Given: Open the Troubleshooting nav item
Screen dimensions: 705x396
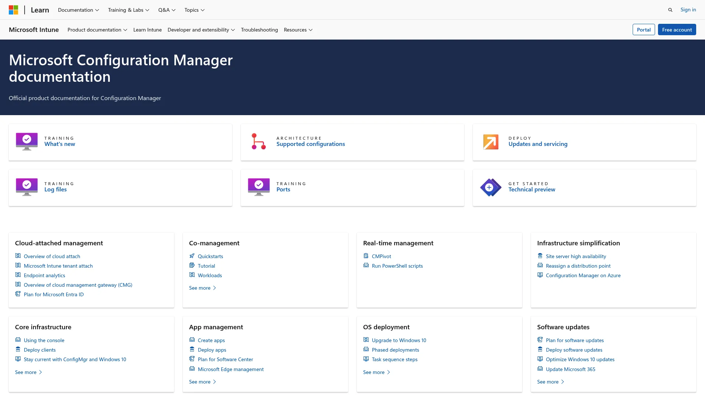Looking at the screenshot, I should 259,30.
